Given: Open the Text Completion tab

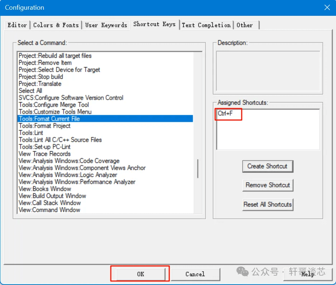Looking at the screenshot, I should coord(206,25).
